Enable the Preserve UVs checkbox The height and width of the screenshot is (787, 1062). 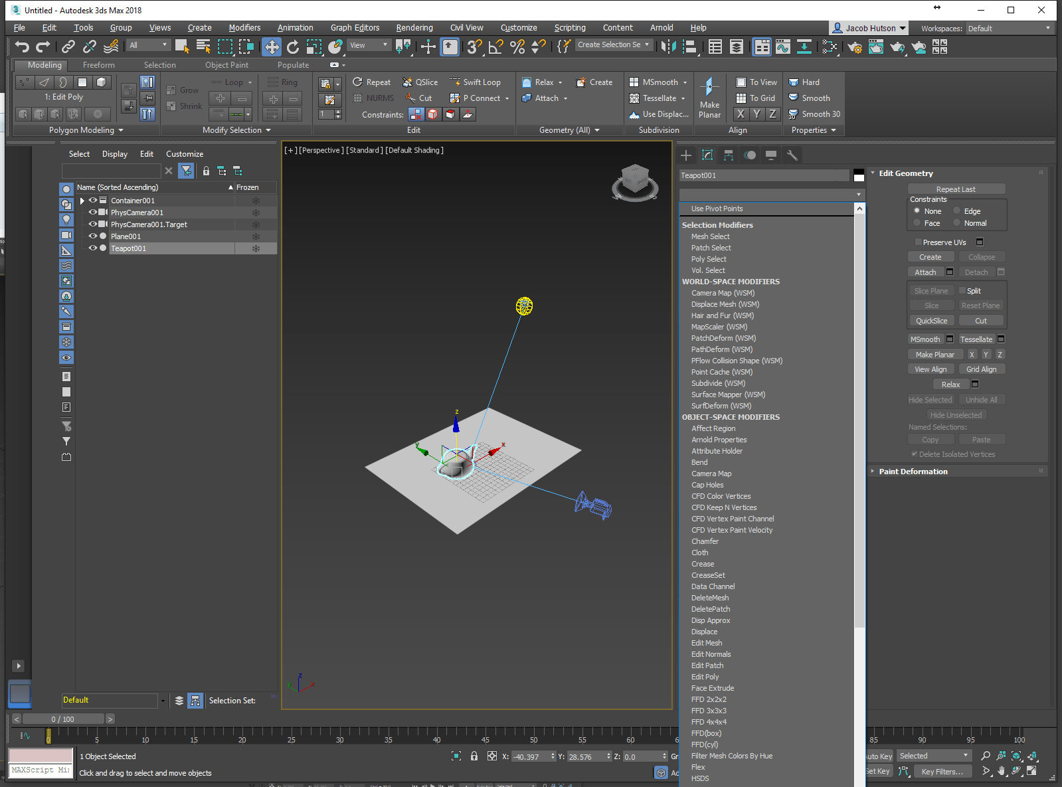tap(918, 242)
